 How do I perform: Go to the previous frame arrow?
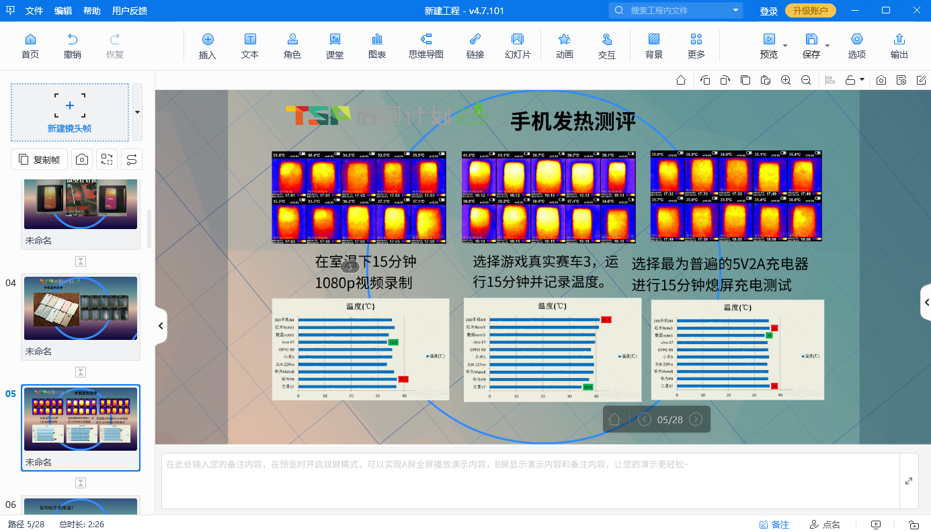pos(645,420)
